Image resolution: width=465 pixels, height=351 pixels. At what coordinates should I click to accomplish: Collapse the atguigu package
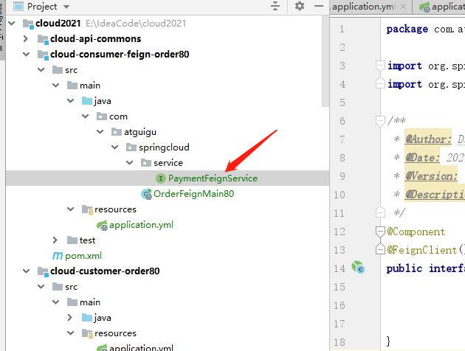[100, 131]
